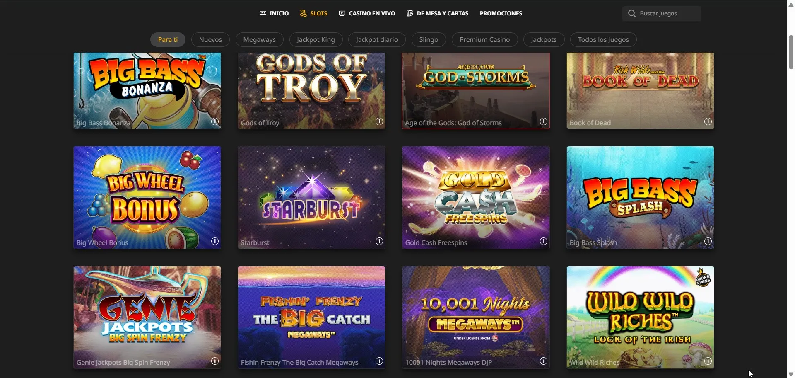
Task: Select the Nuevos category filter
Action: pos(210,40)
